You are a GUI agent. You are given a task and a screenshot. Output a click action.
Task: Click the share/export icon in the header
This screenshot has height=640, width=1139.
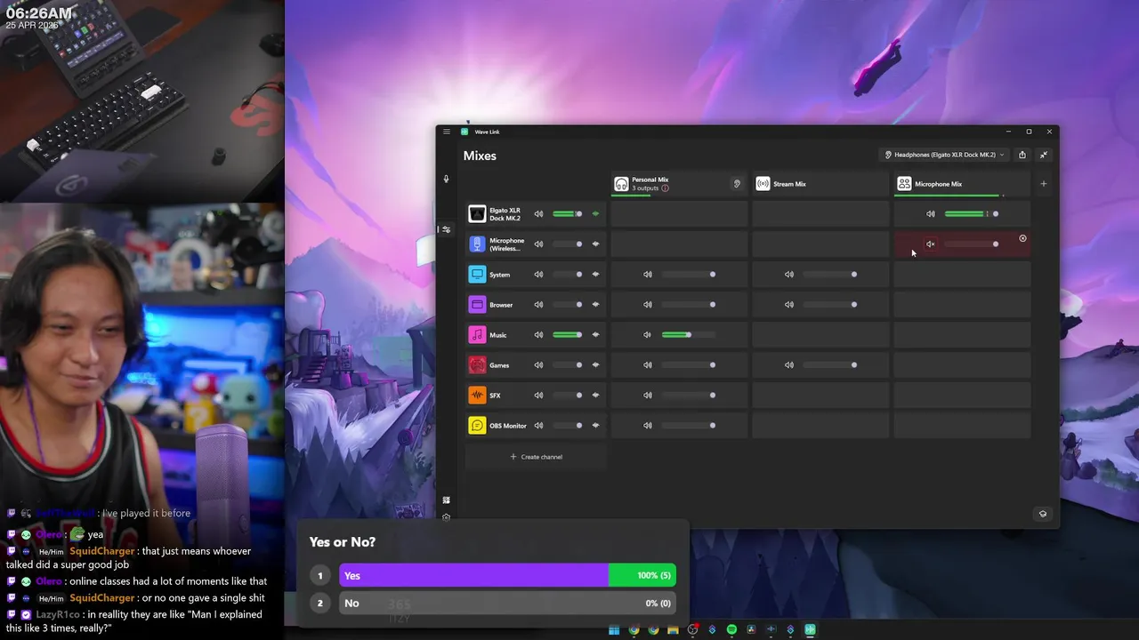(1022, 155)
